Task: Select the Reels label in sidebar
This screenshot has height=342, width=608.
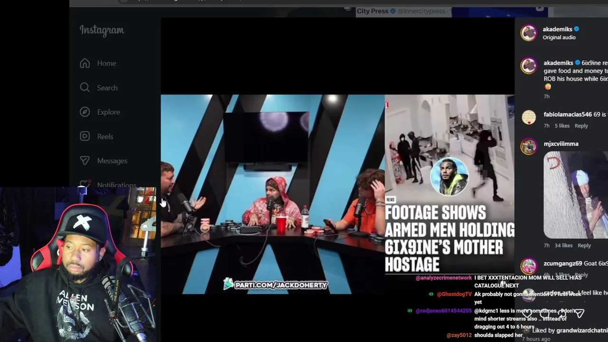Action: click(105, 136)
